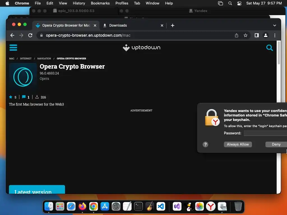The height and width of the screenshot is (215, 287).
Task: Open Google Chrome from the Dock
Action: click(x=94, y=206)
